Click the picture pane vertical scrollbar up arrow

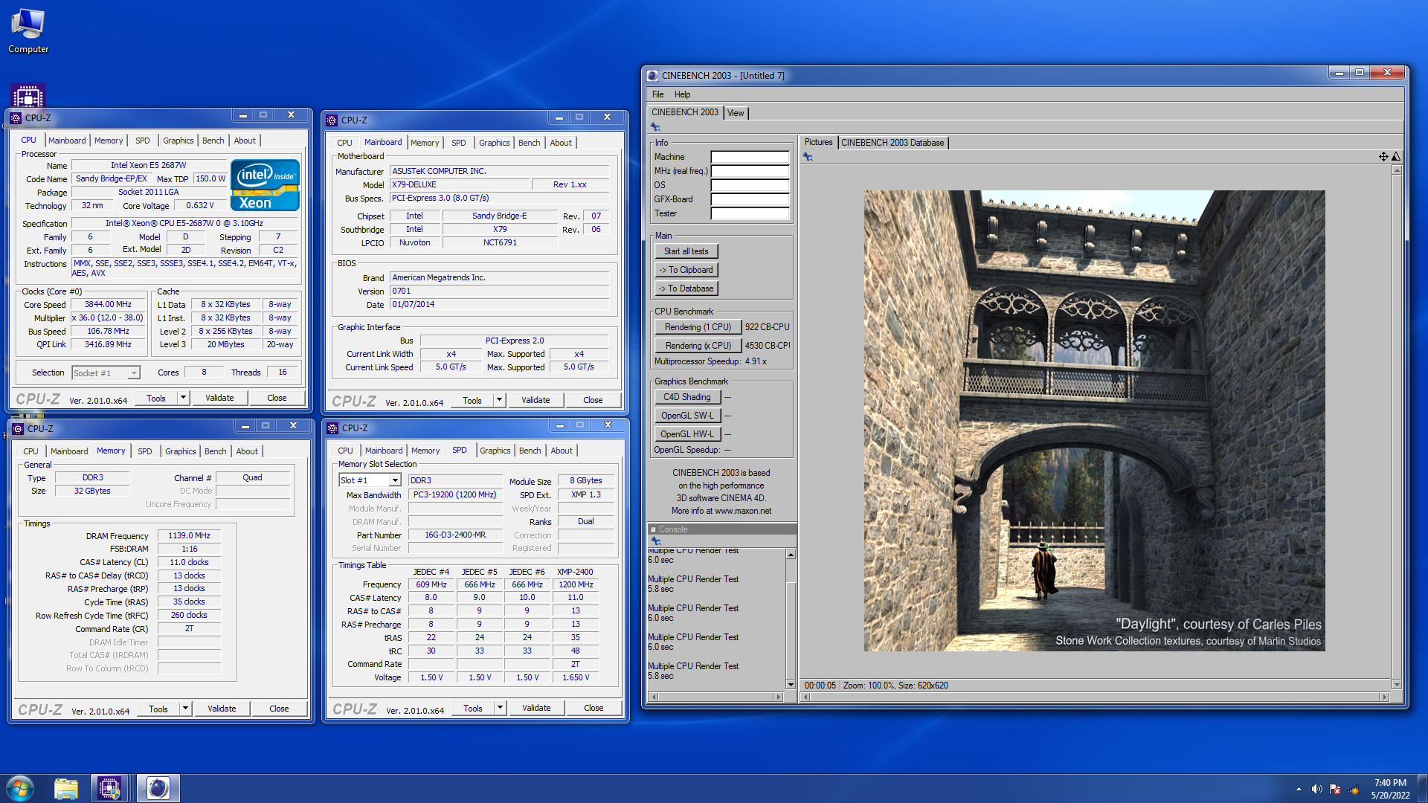(1397, 170)
